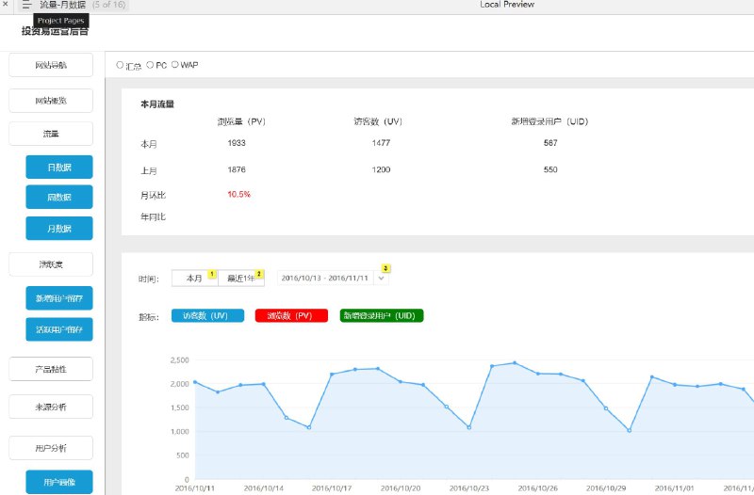Toggle the green 新增登录用户 (UID) metric
The width and height of the screenshot is (754, 495).
[382, 316]
